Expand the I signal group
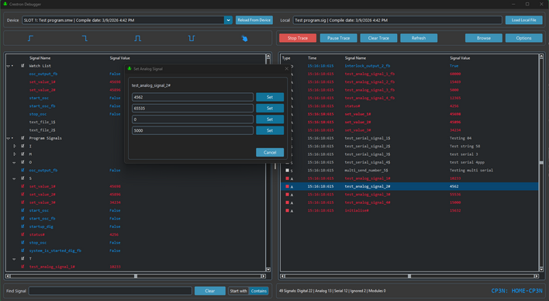The height and width of the screenshot is (301, 549). 15,146
